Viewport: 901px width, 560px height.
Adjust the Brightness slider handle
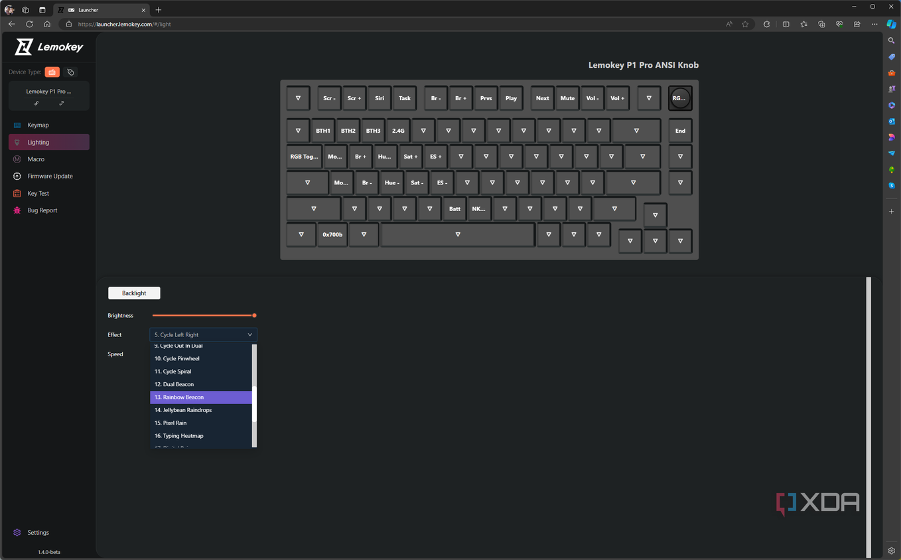coord(254,315)
